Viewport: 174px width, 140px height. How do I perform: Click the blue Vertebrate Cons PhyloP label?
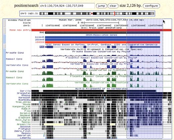(17, 65)
